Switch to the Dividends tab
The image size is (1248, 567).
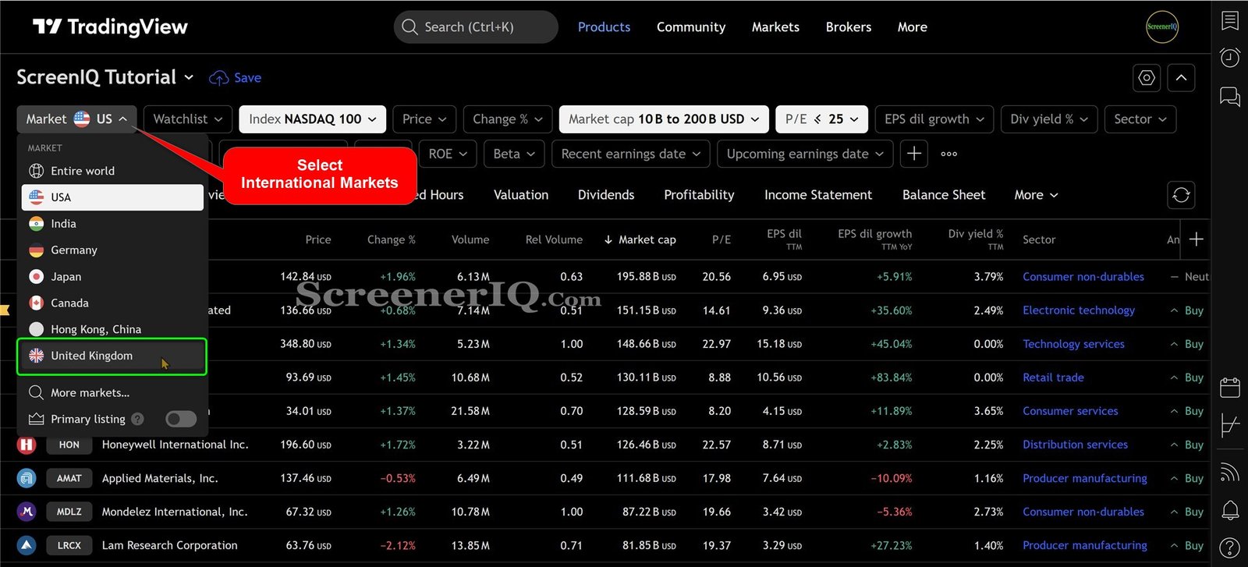point(606,195)
